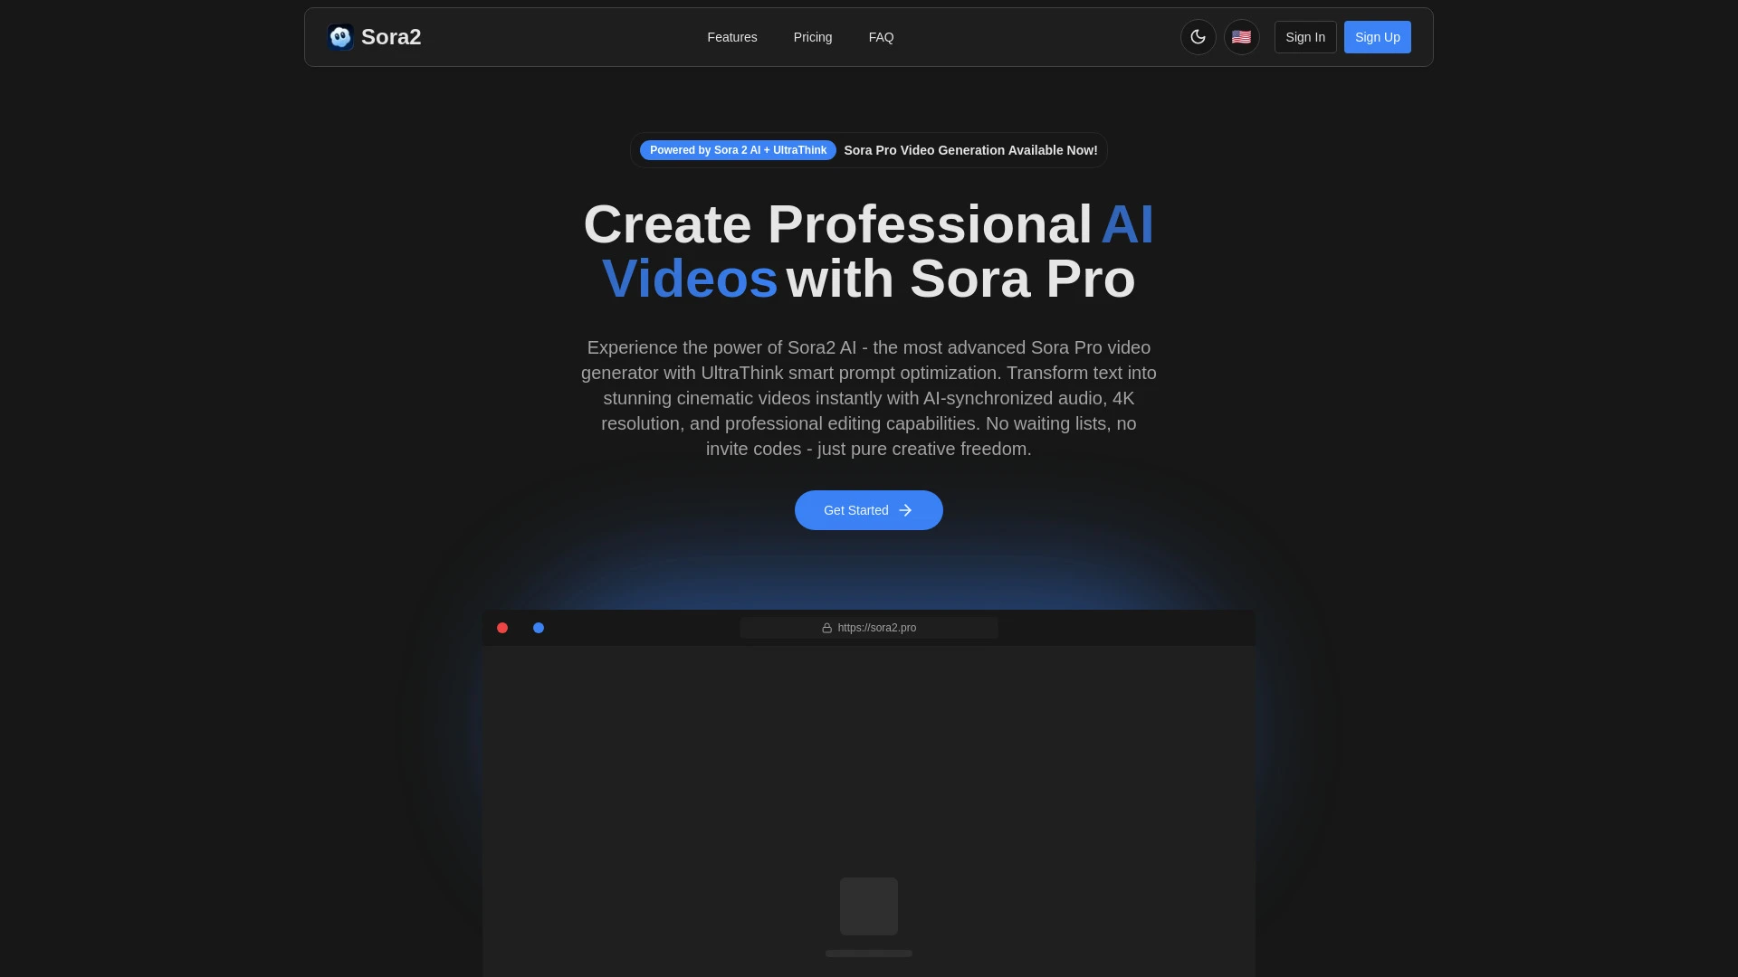Click the video progress bar below the preview
The height and width of the screenshot is (977, 1738).
click(868, 953)
